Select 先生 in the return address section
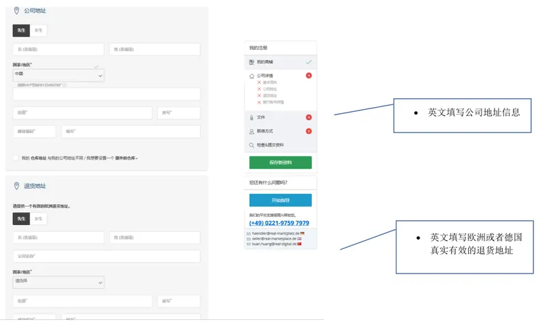545x324 pixels. tap(21, 218)
